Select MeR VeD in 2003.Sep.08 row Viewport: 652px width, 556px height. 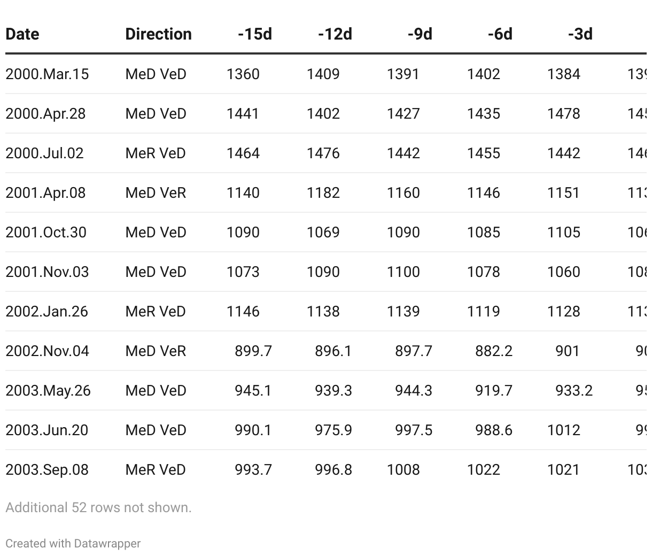(x=156, y=469)
